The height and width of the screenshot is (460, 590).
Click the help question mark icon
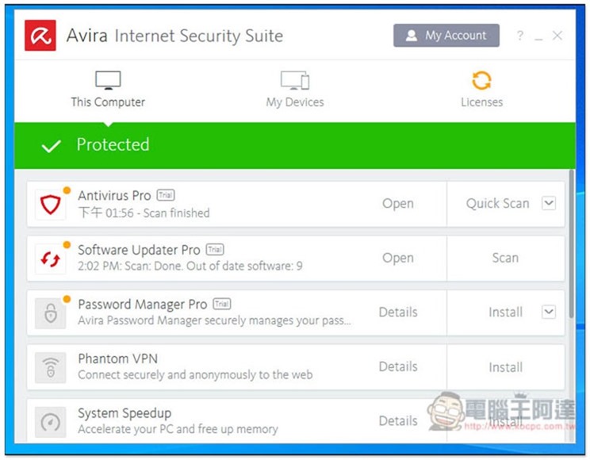click(x=519, y=36)
